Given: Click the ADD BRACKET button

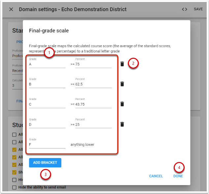Looking at the screenshot, I should [x=45, y=163].
